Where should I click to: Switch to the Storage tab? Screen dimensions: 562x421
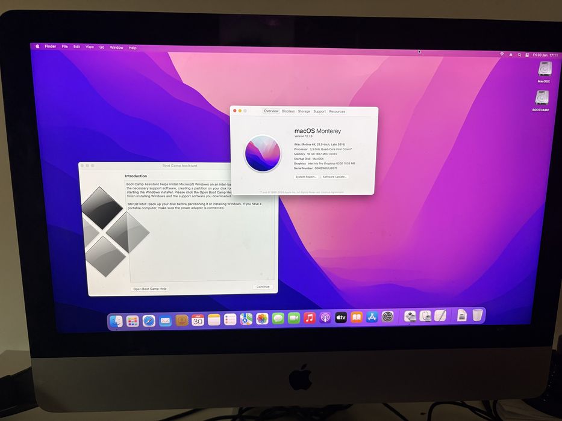[304, 111]
